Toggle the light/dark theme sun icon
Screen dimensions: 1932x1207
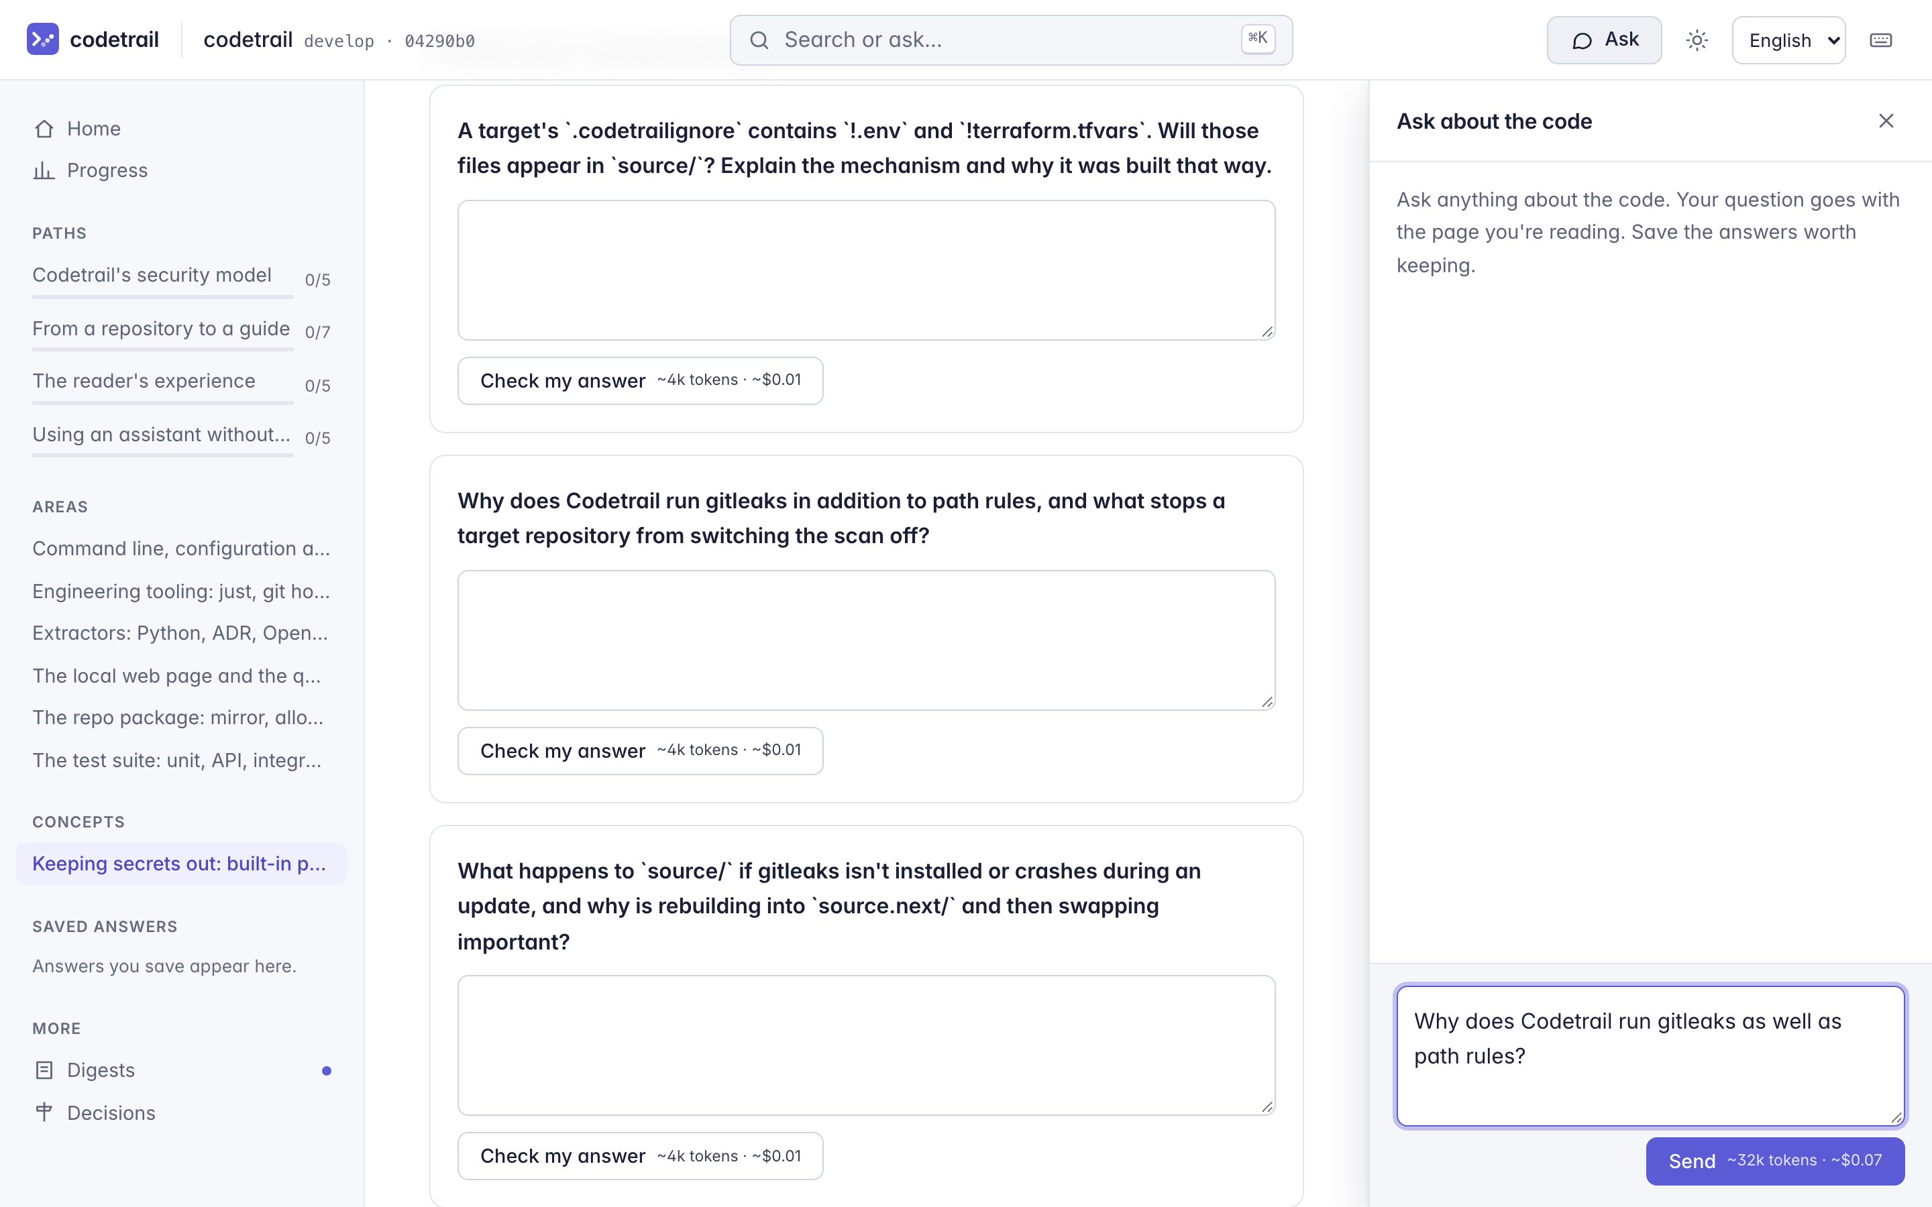point(1697,40)
